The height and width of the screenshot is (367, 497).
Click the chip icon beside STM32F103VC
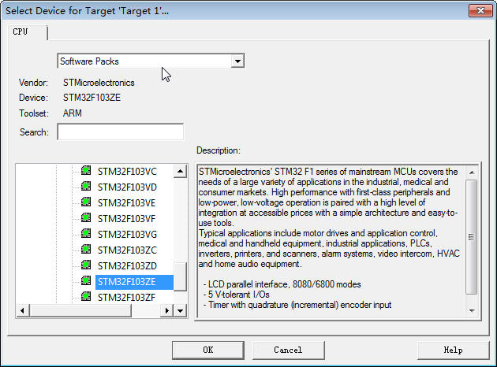pyautogui.click(x=86, y=171)
